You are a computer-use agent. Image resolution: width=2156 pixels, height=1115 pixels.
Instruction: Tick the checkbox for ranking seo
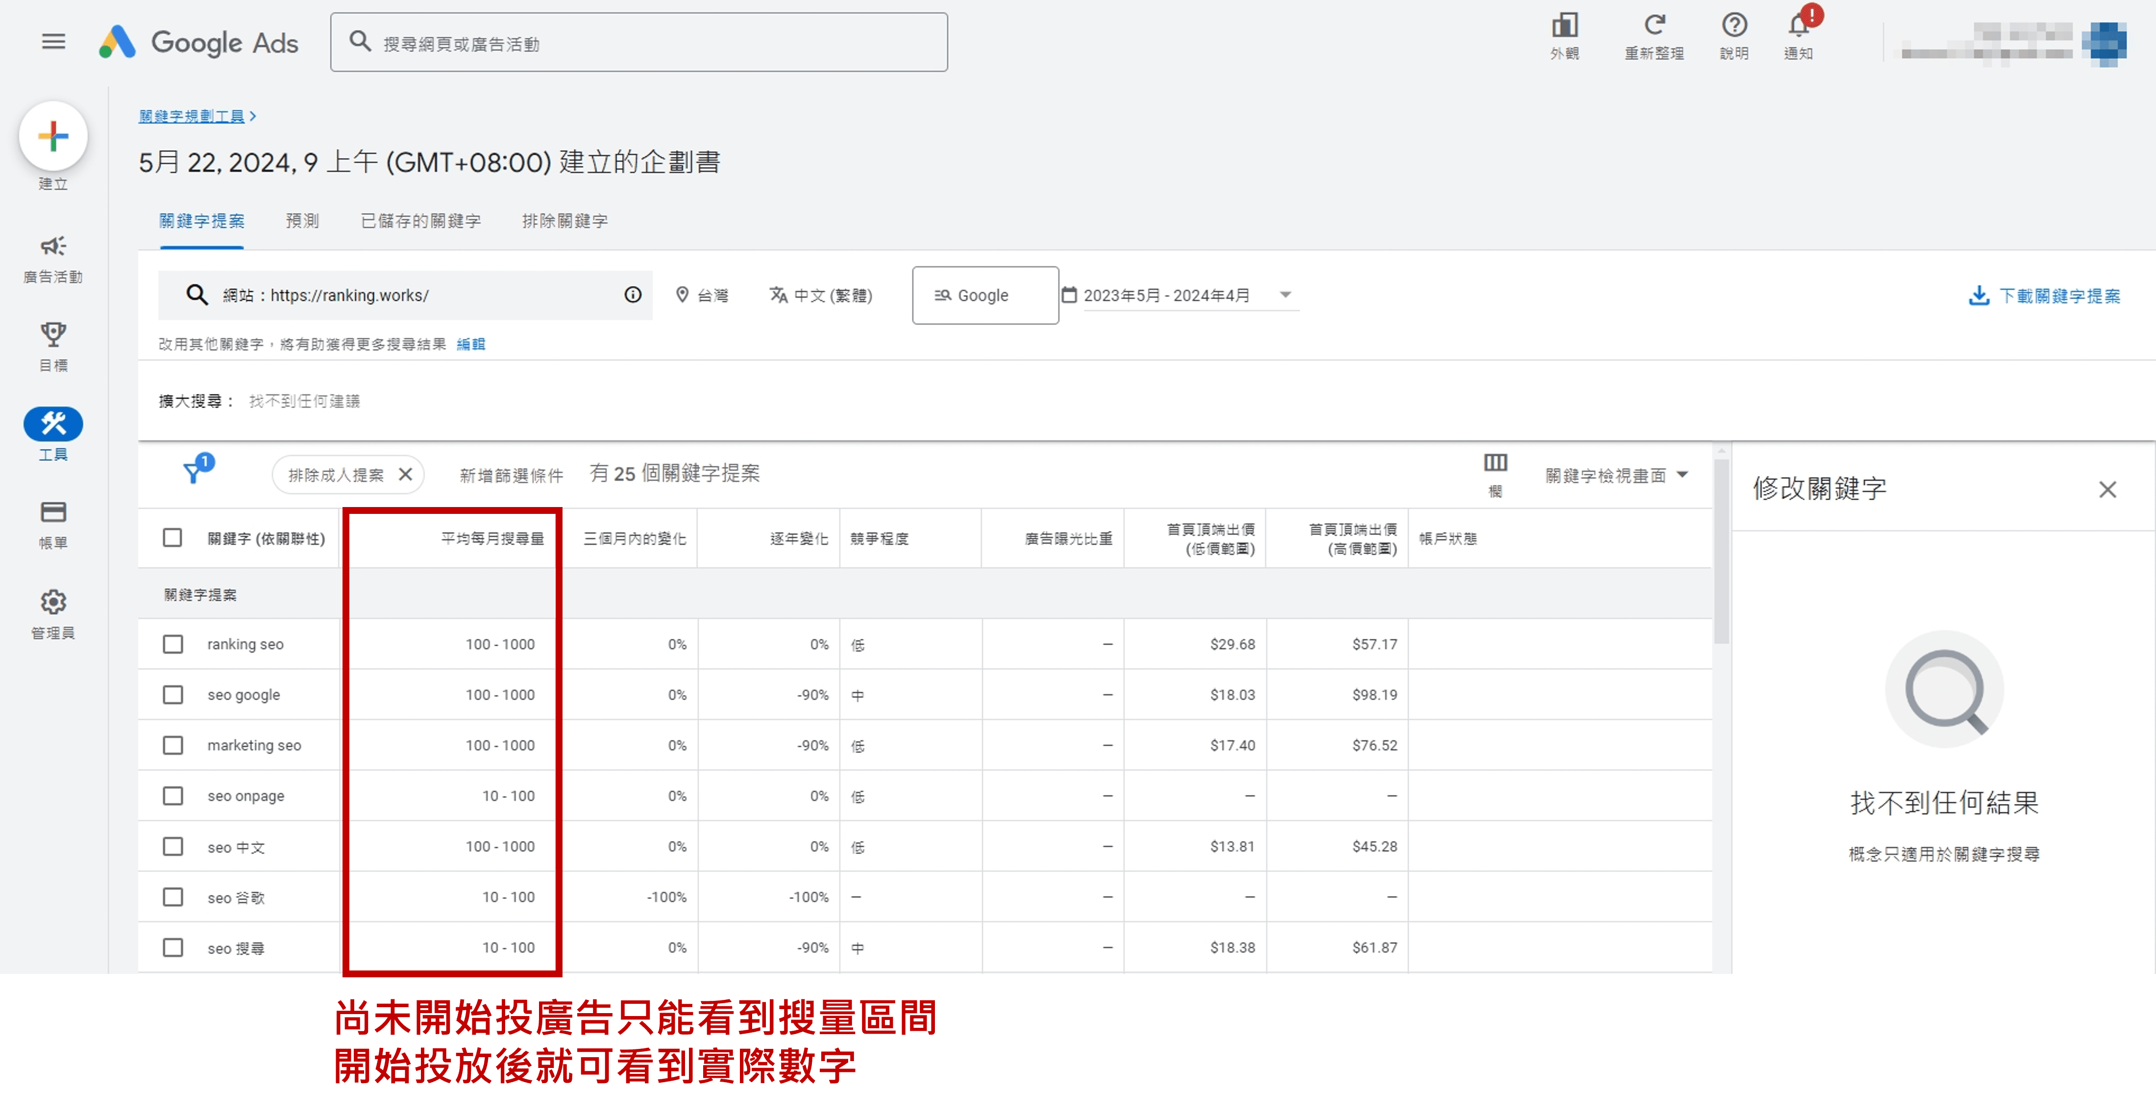click(172, 644)
